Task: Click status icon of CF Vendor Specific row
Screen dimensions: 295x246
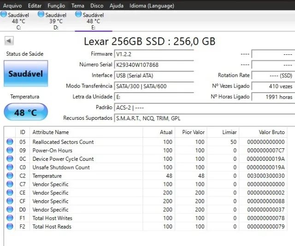Action: (x=10, y=201)
